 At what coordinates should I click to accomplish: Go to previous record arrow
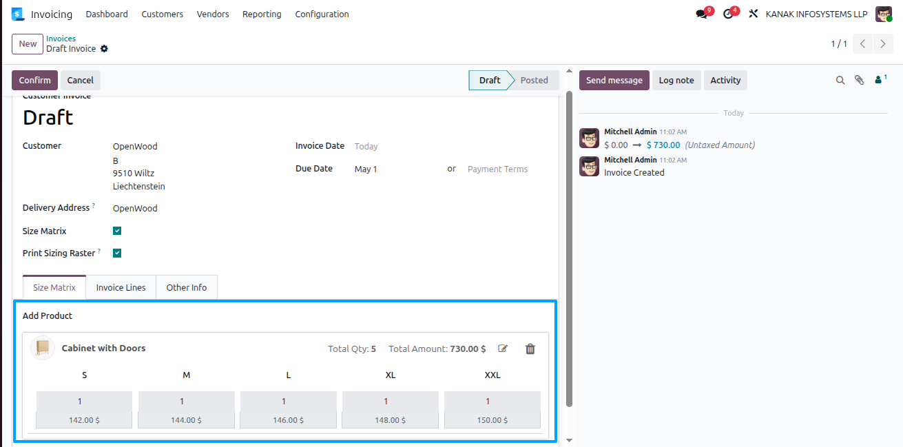point(863,43)
